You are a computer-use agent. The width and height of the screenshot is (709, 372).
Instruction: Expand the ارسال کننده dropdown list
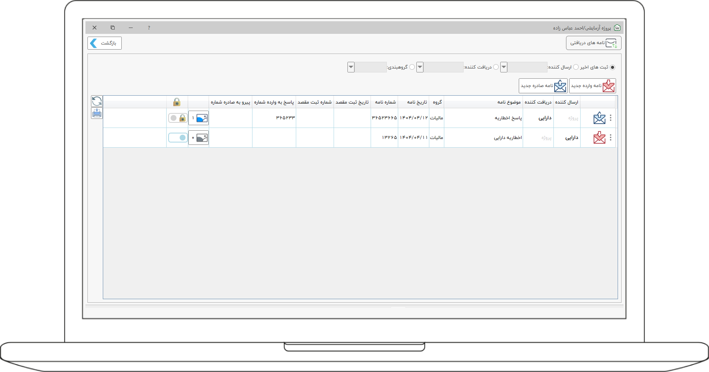504,67
